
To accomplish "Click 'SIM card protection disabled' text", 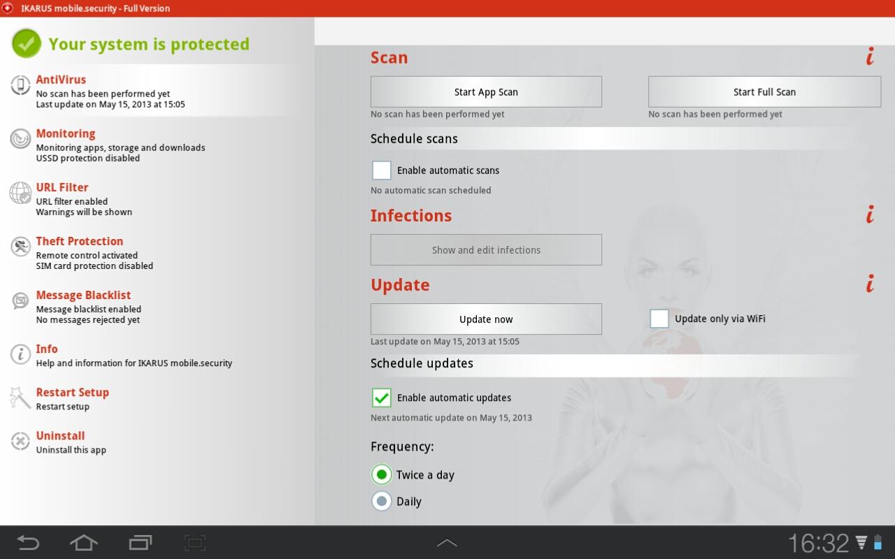I will (94, 266).
